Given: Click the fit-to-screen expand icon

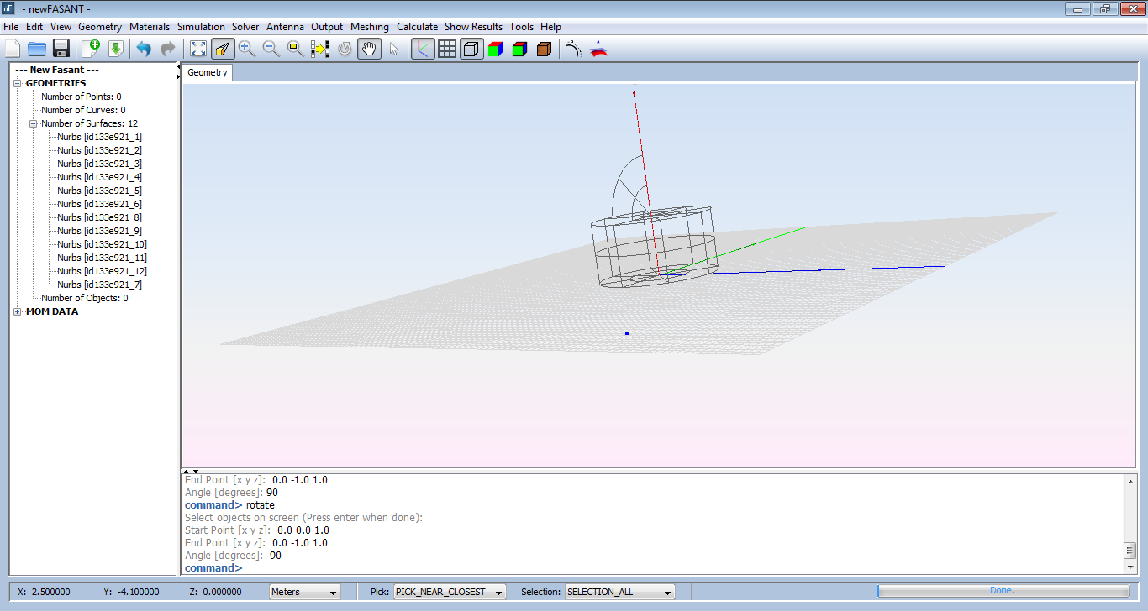Looking at the screenshot, I should [x=197, y=49].
